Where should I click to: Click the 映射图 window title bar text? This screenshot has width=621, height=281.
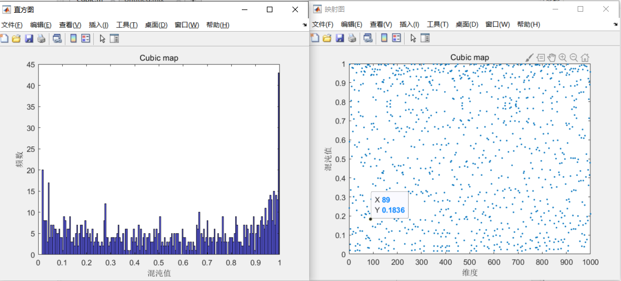[334, 9]
